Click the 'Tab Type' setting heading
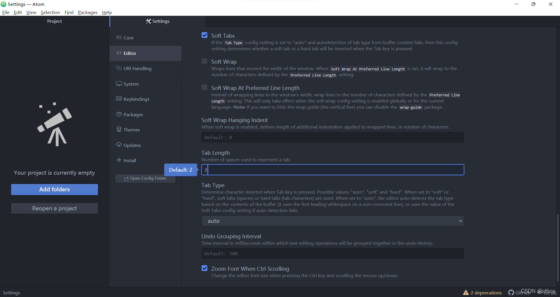Screen dimensions: 560x297 click(213, 185)
